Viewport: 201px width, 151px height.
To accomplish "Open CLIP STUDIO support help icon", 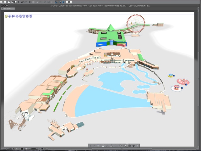I will [x=69, y=2].
